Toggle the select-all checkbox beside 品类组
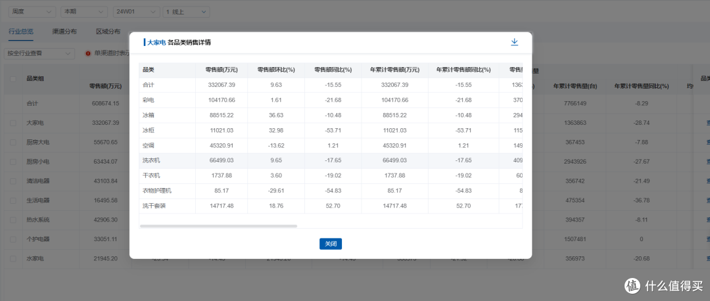 point(12,78)
